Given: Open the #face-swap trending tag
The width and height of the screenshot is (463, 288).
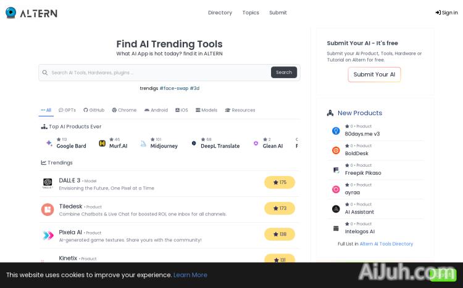Looking at the screenshot, I should pos(173,88).
